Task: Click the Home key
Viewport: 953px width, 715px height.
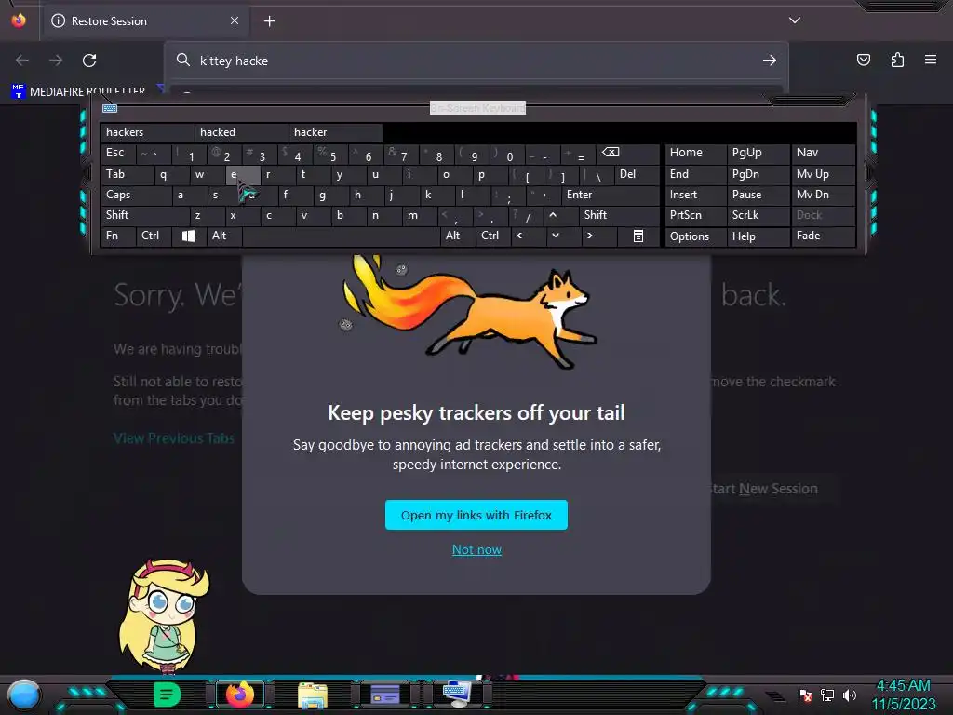Action: (696, 154)
